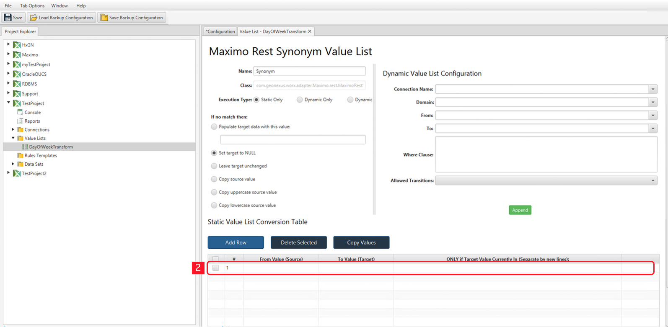Click the Connections folder icon

(20, 130)
